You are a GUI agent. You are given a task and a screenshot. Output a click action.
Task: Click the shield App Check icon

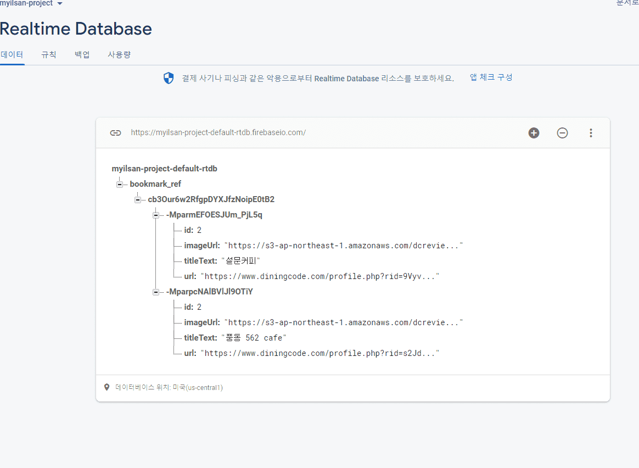pyautogui.click(x=169, y=78)
